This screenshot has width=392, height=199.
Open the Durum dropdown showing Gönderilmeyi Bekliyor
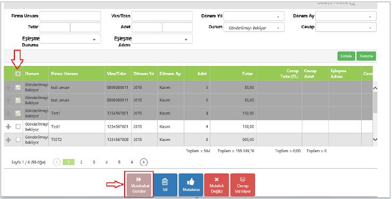pos(254,28)
